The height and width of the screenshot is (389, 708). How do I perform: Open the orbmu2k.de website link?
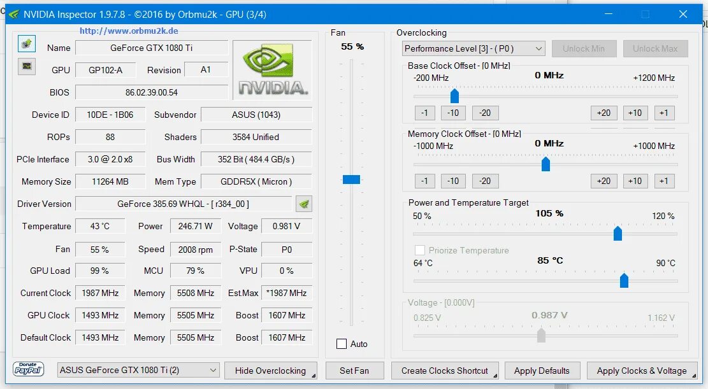129,31
